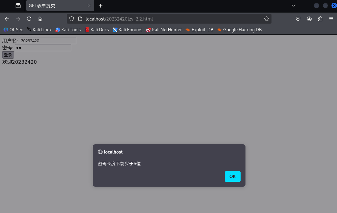This screenshot has width=337, height=213.
Task: Open a new browser tab
Action: (x=100, y=5)
